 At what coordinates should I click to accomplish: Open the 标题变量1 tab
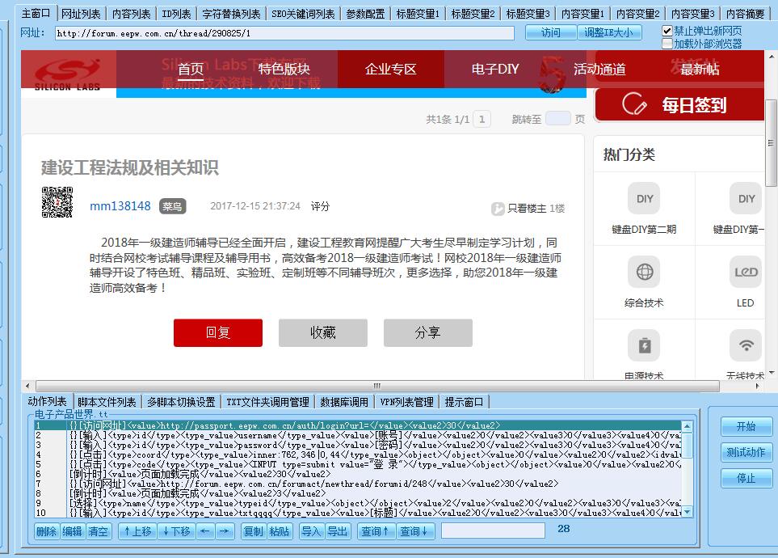click(418, 14)
